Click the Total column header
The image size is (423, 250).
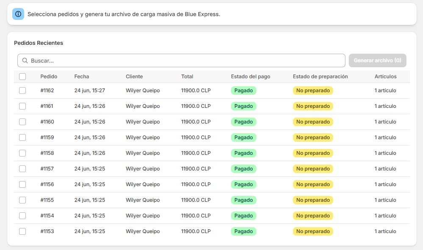coord(187,77)
